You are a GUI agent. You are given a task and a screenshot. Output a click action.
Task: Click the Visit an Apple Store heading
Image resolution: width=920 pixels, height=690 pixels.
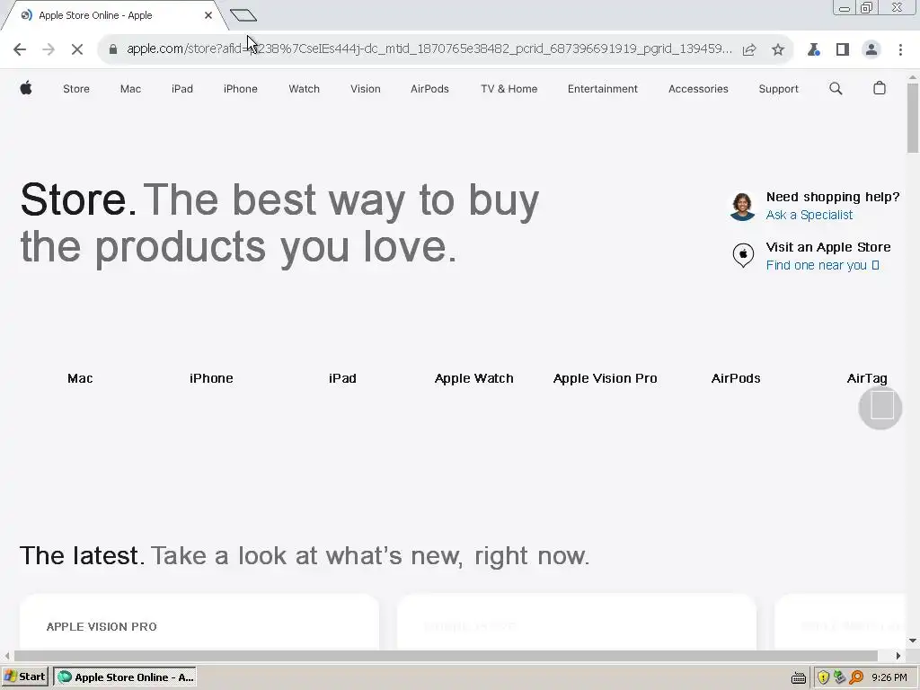[x=827, y=247]
